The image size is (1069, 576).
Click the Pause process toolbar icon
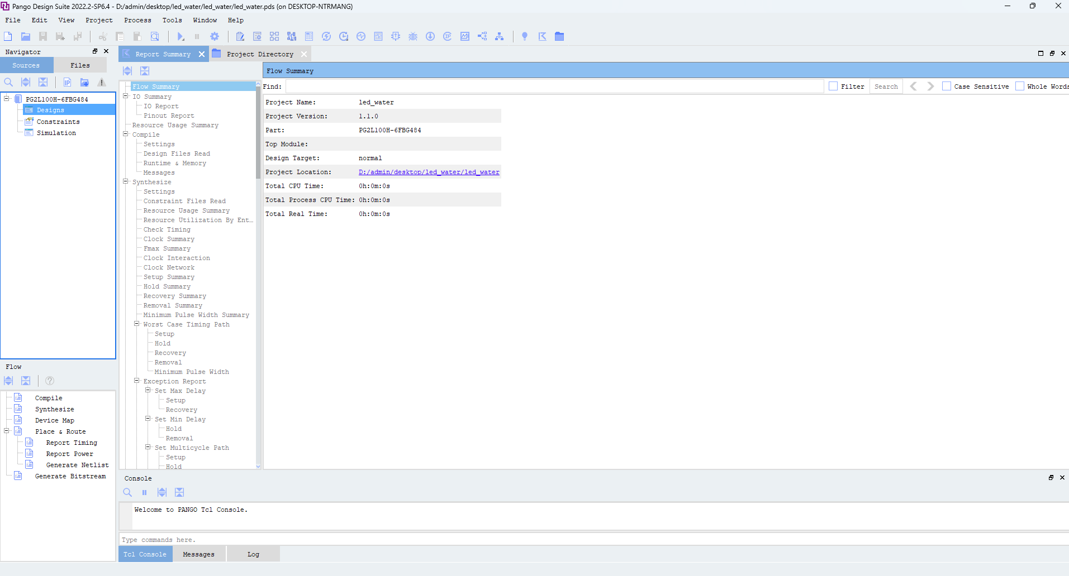[x=197, y=36]
